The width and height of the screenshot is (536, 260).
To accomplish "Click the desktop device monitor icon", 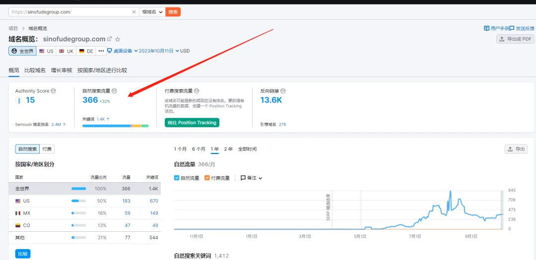I will point(109,51).
